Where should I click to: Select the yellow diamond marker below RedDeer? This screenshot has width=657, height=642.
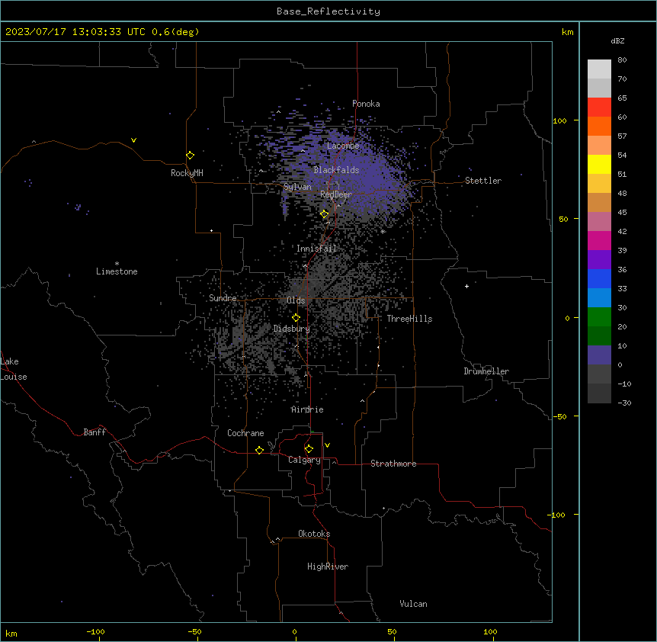click(x=325, y=214)
